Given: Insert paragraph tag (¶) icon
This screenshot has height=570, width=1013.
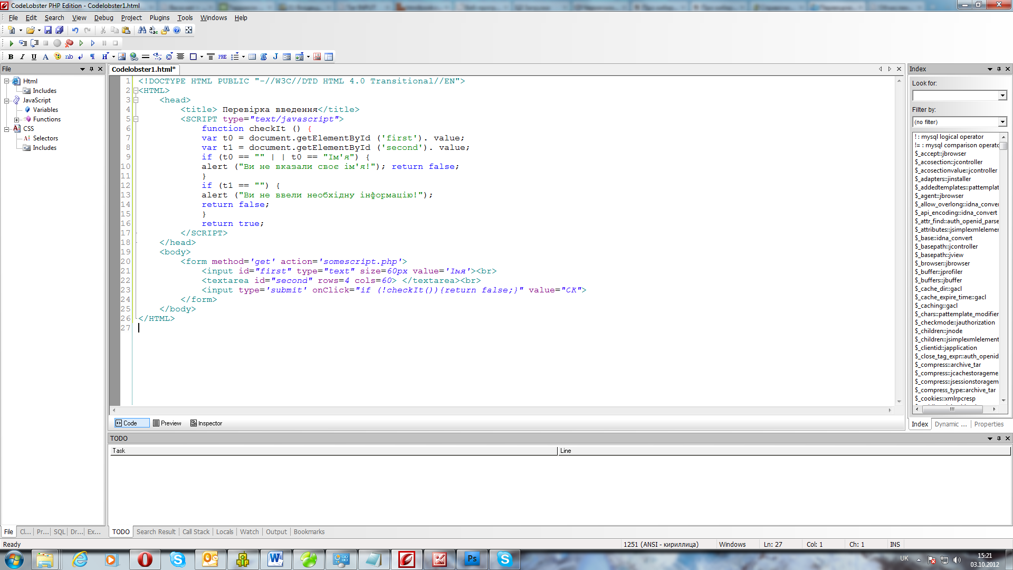Looking at the screenshot, I should [x=92, y=56].
